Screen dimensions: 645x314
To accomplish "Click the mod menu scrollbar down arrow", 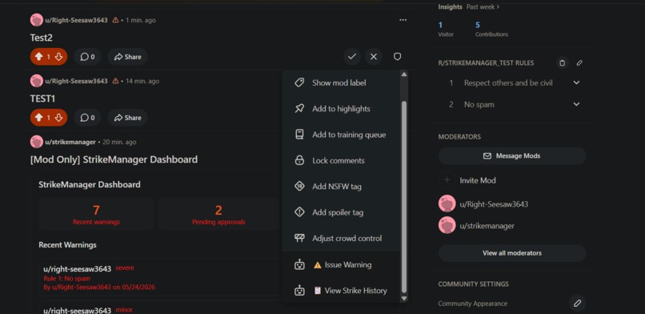I will click(404, 298).
